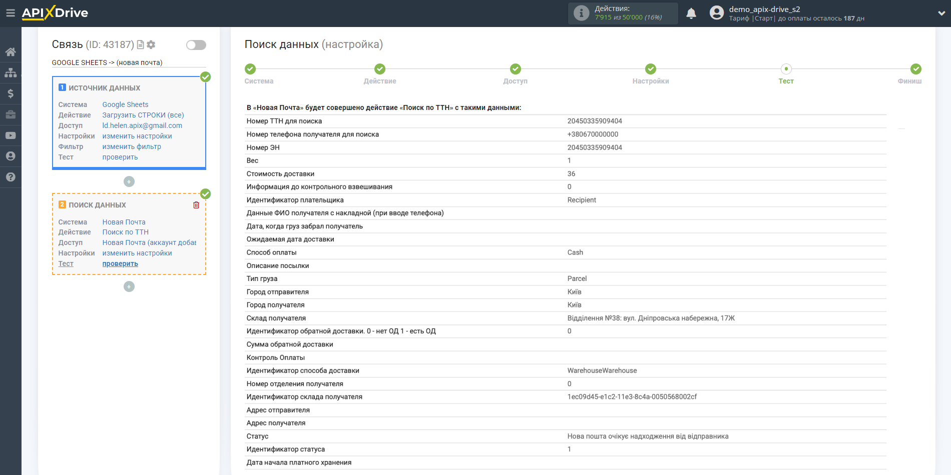
Task: Click the ИСТОЧНИК ДАННЫХ block header
Action: [x=104, y=88]
